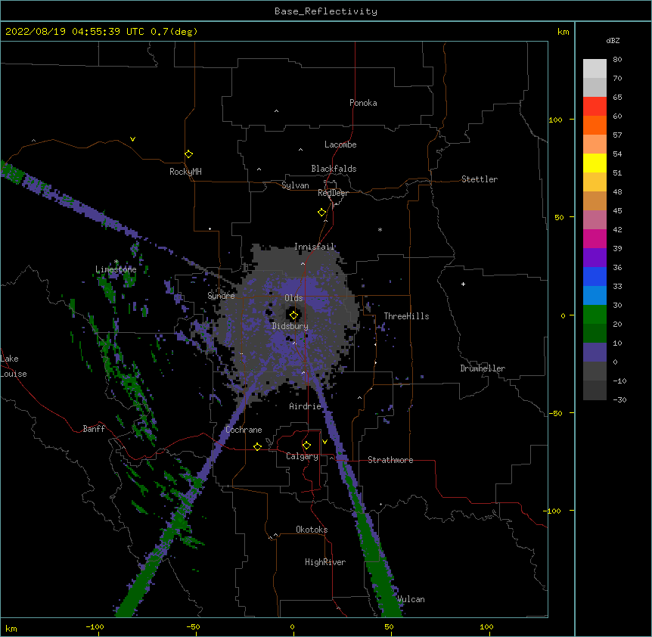Screen dimensions: 652x637
Task: Pick the light gray 70-80 dBZ legend swatch
Action: click(x=595, y=68)
